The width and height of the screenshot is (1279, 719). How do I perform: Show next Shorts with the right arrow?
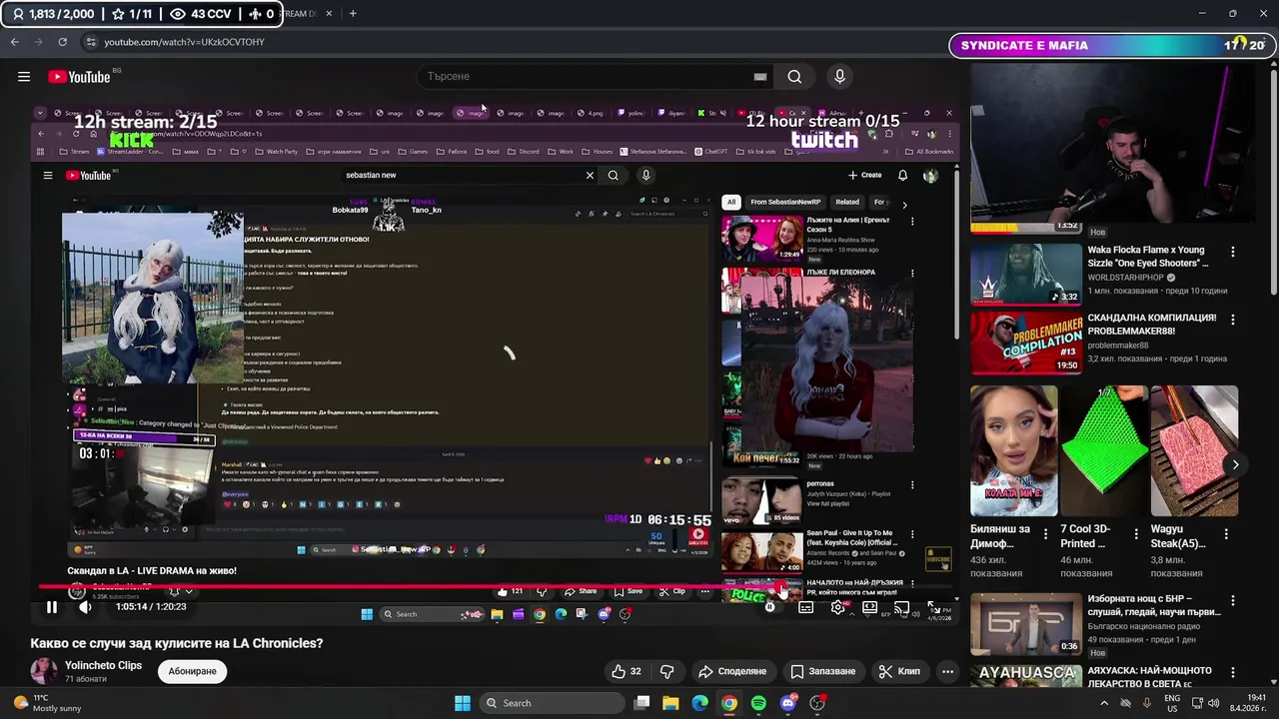pos(1235,464)
